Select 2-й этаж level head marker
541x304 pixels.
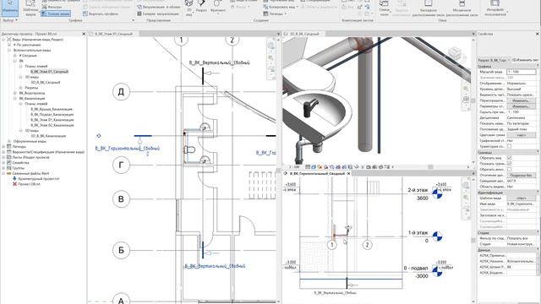437,193
